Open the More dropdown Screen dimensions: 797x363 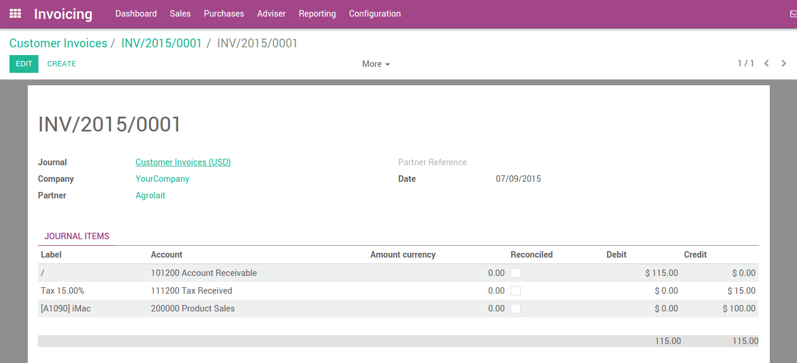(375, 64)
